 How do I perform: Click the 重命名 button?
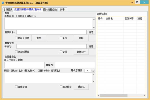tap(81, 87)
